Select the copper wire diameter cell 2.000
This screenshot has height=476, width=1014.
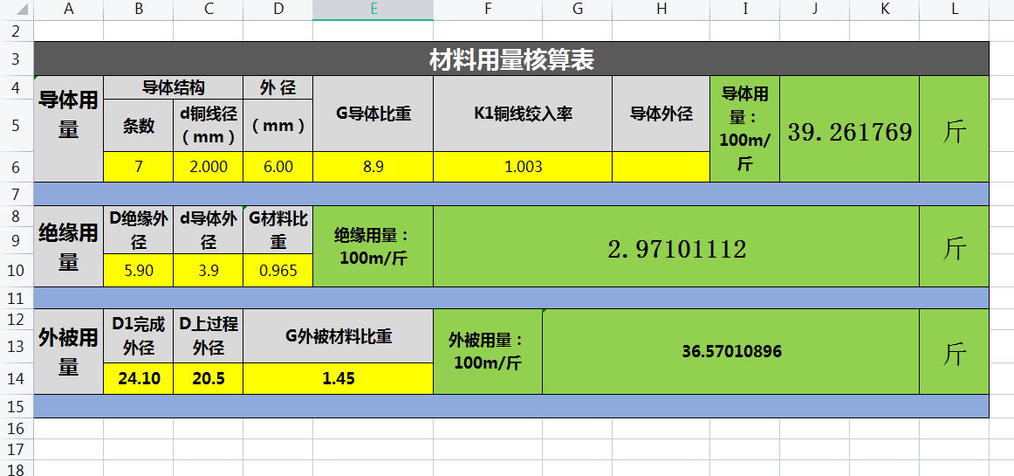point(208,167)
